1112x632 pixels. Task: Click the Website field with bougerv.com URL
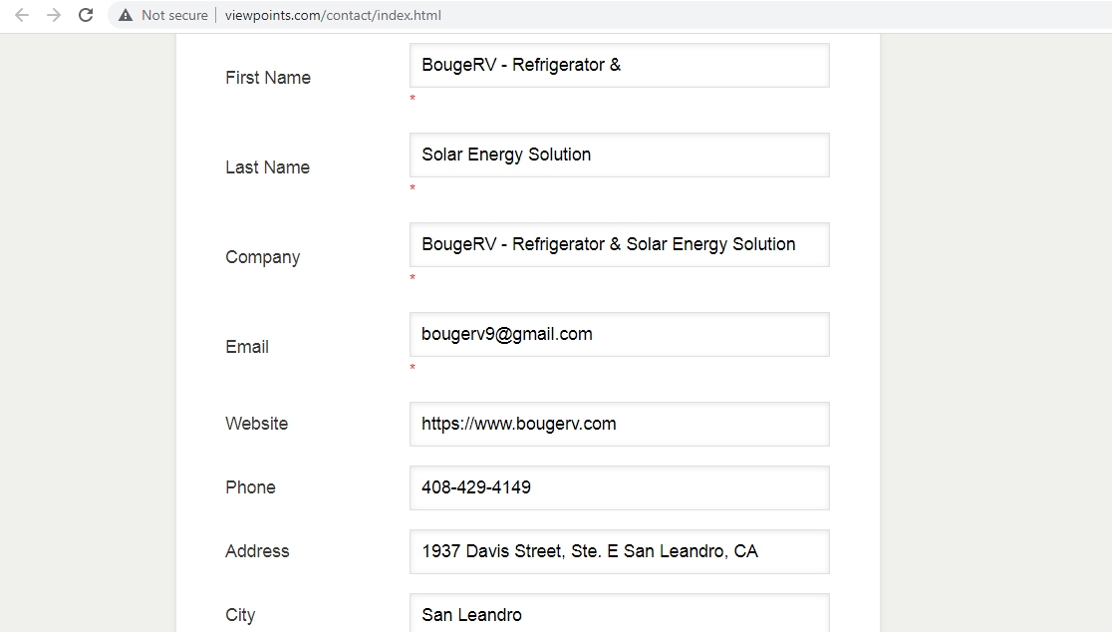pyautogui.click(x=619, y=424)
